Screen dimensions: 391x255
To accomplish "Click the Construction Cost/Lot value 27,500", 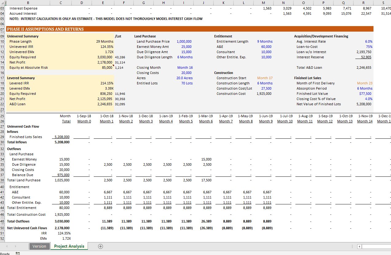I will 266,88.
